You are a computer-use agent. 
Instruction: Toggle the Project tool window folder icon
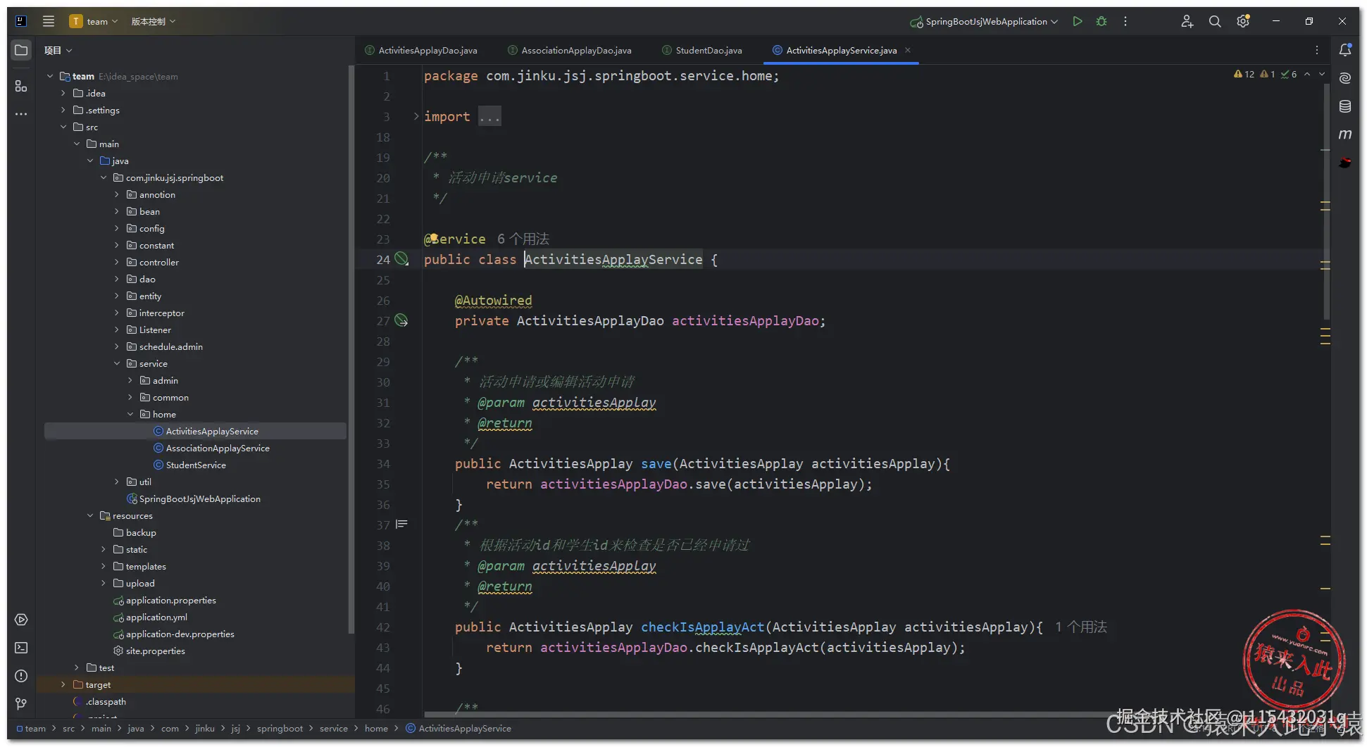click(x=21, y=50)
